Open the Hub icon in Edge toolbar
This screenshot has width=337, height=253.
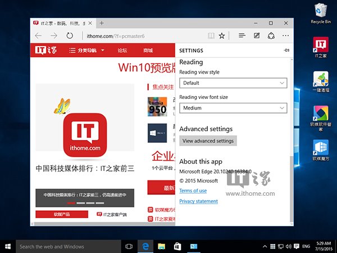pyautogui.click(x=242, y=35)
